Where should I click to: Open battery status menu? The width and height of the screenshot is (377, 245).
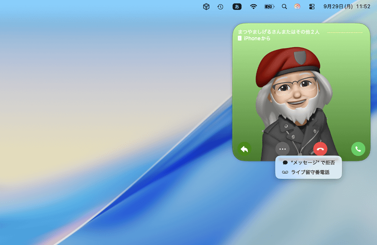click(269, 7)
